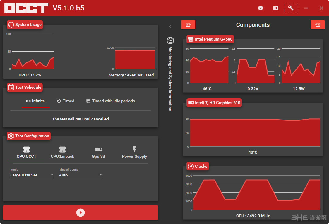Click 'Memory : 4248 MB Used' text
The width and height of the screenshot is (329, 224).
click(x=131, y=75)
